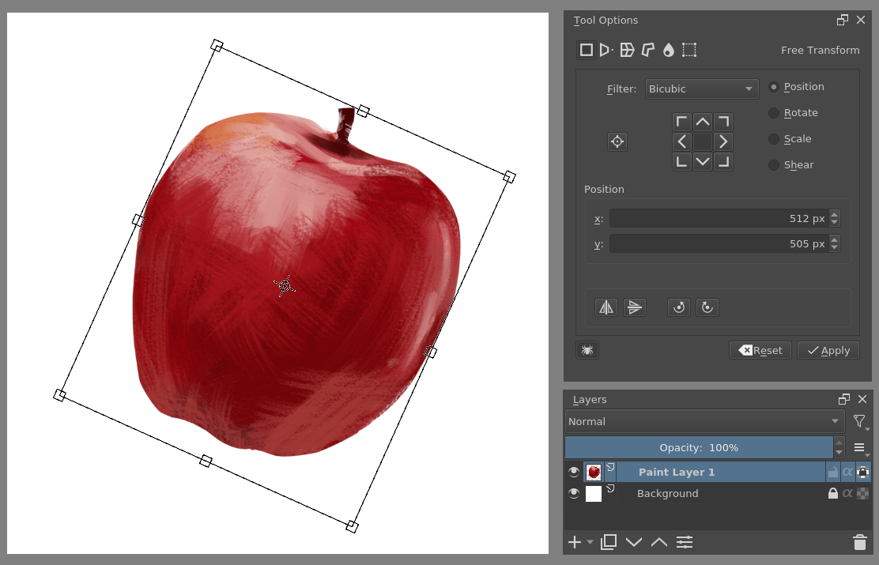879x565 pixels.
Task: Open the Bicubic filter dropdown
Action: (x=700, y=89)
